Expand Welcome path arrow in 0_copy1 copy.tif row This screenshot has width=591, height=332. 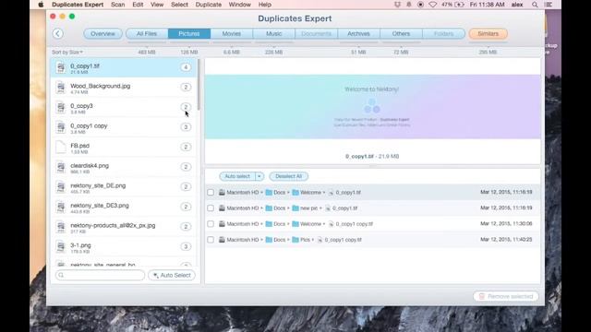click(x=324, y=224)
